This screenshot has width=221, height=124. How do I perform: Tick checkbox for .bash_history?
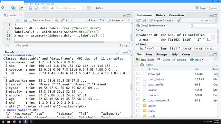(138, 79)
